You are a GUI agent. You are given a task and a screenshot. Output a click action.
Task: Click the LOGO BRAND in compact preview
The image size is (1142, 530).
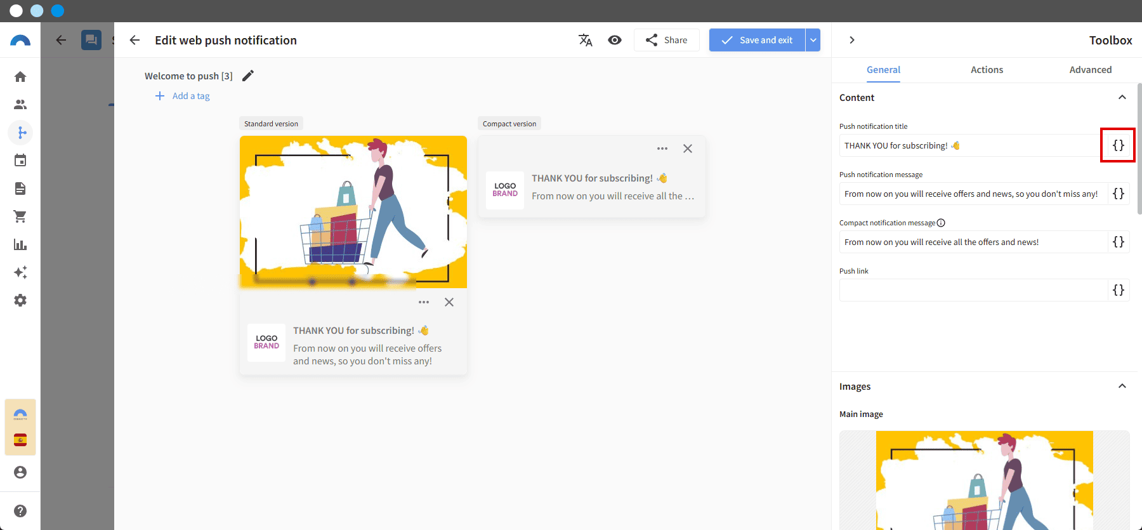505,190
